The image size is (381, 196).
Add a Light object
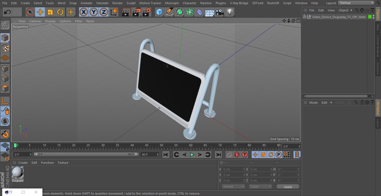(230, 12)
